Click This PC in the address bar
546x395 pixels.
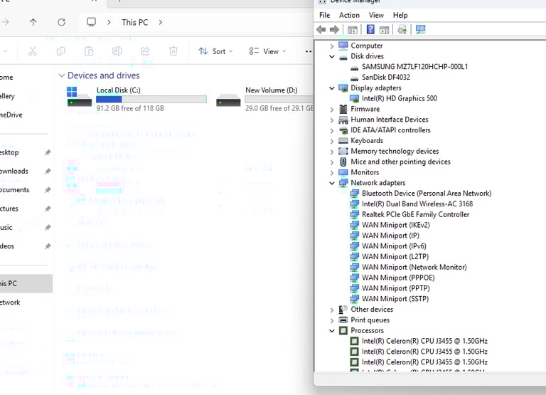point(135,22)
